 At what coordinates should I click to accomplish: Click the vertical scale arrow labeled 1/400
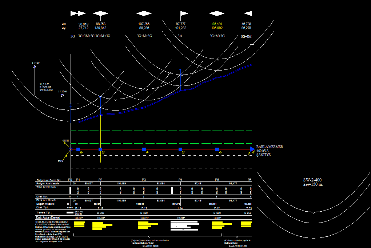[x=35, y=66]
